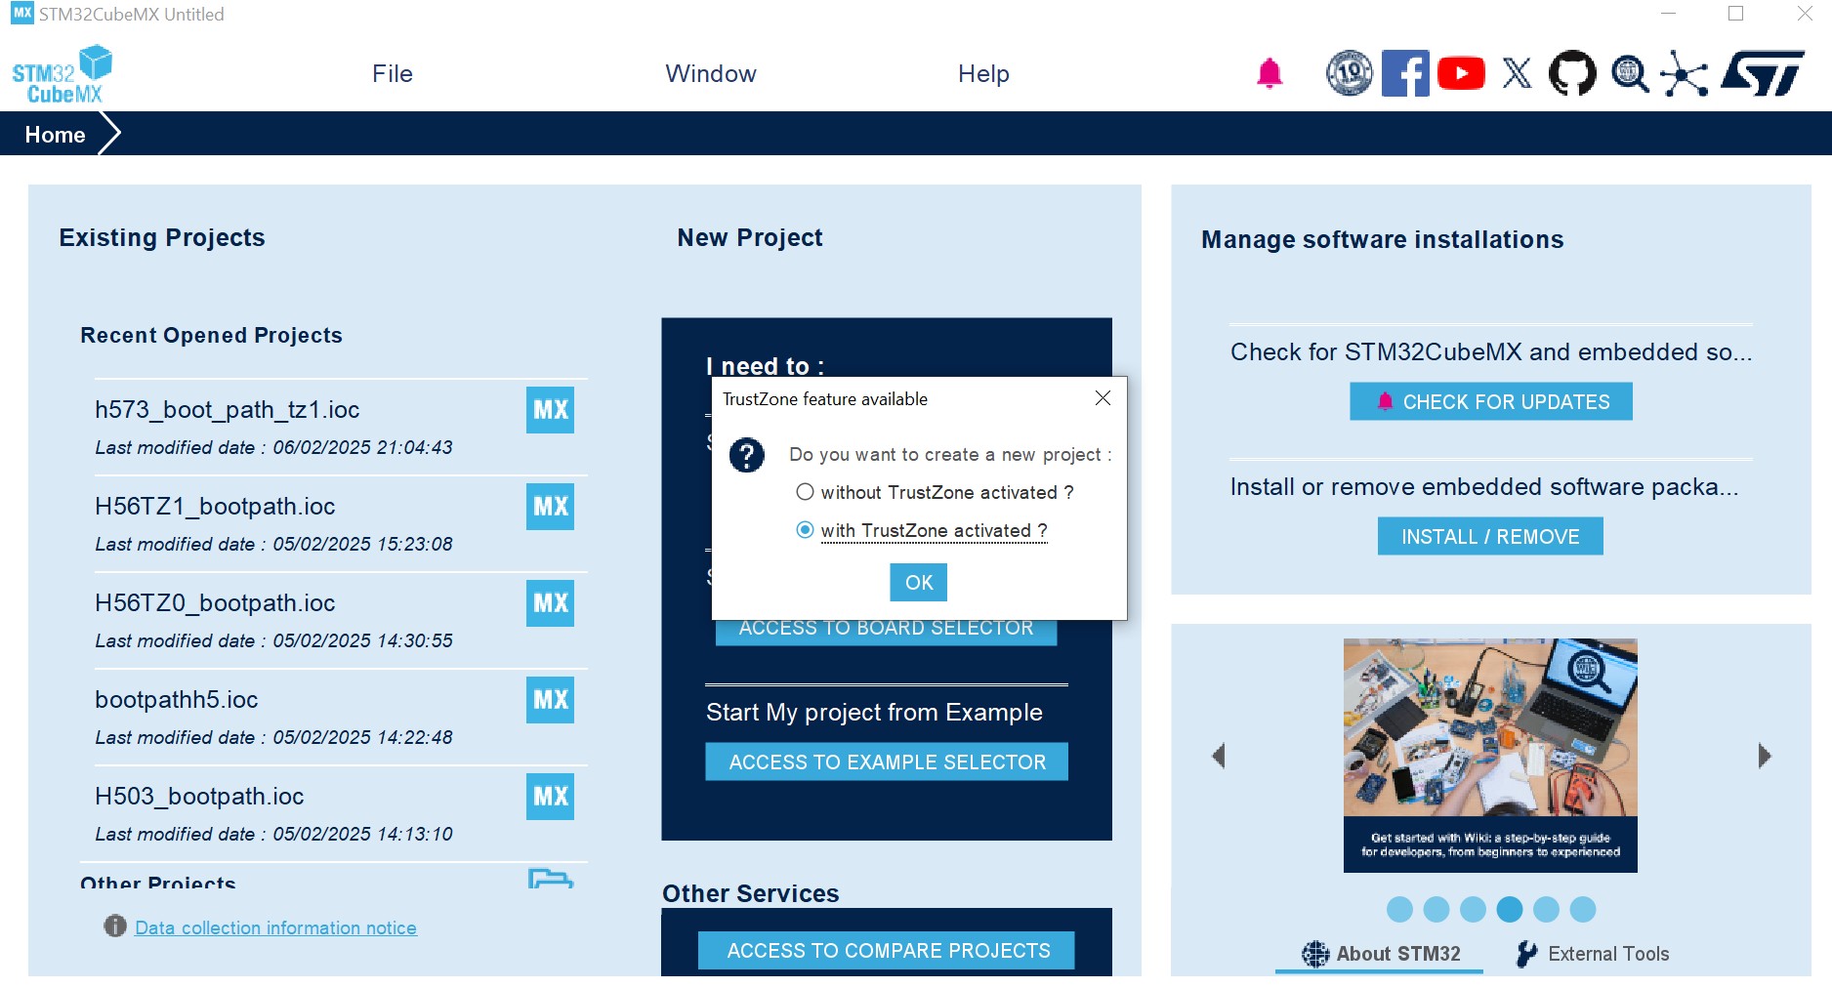This screenshot has height=988, width=1832.
Task: Click the ST community network icon
Action: coord(1685,73)
